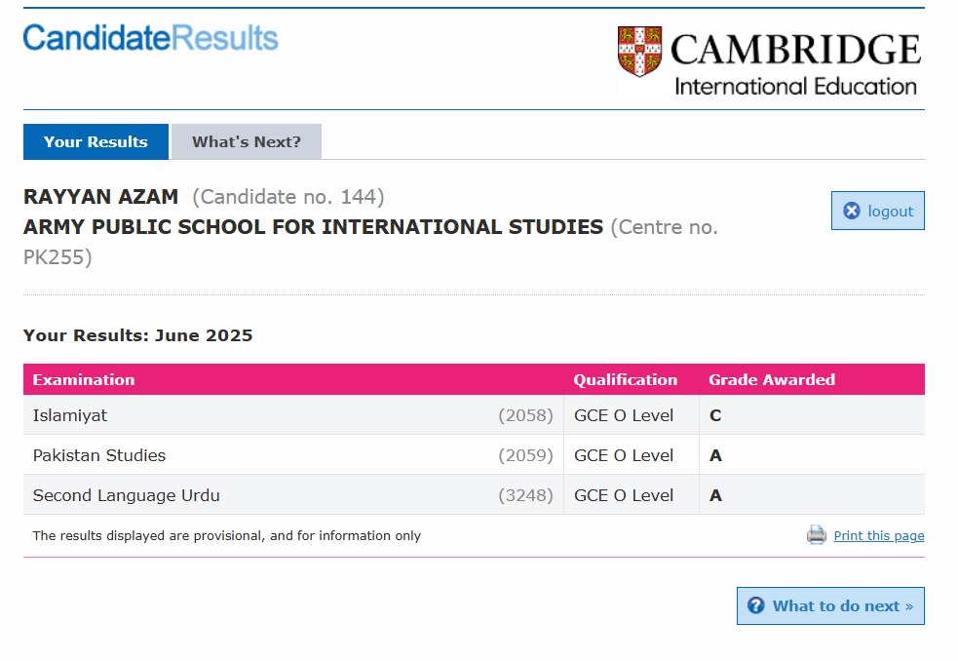Select the Your Results tab
This screenshot has height=661, width=958.
(96, 141)
